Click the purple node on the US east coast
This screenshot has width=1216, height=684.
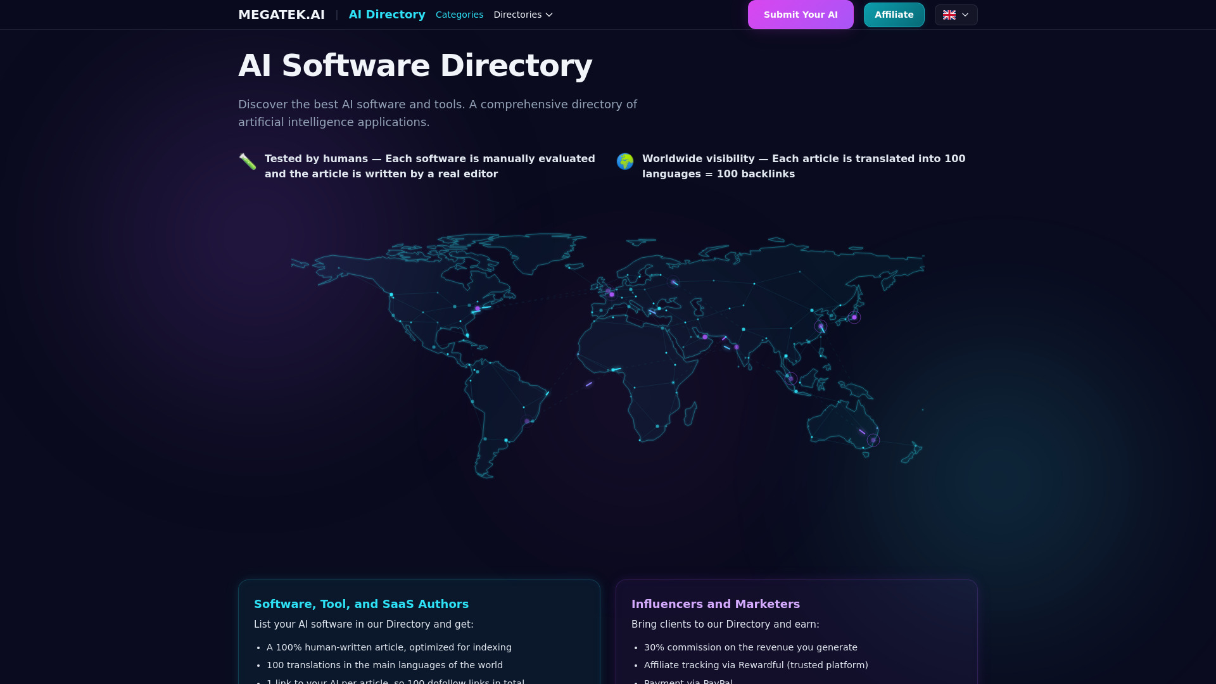[478, 309]
